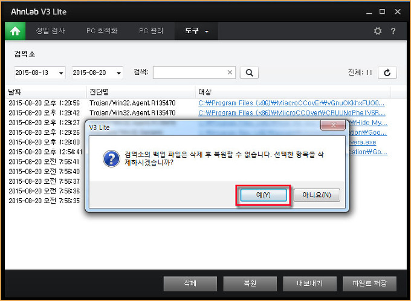Select the row dated 오전 7:56:36
The height and width of the screenshot is (301, 411).
pyautogui.click(x=44, y=191)
